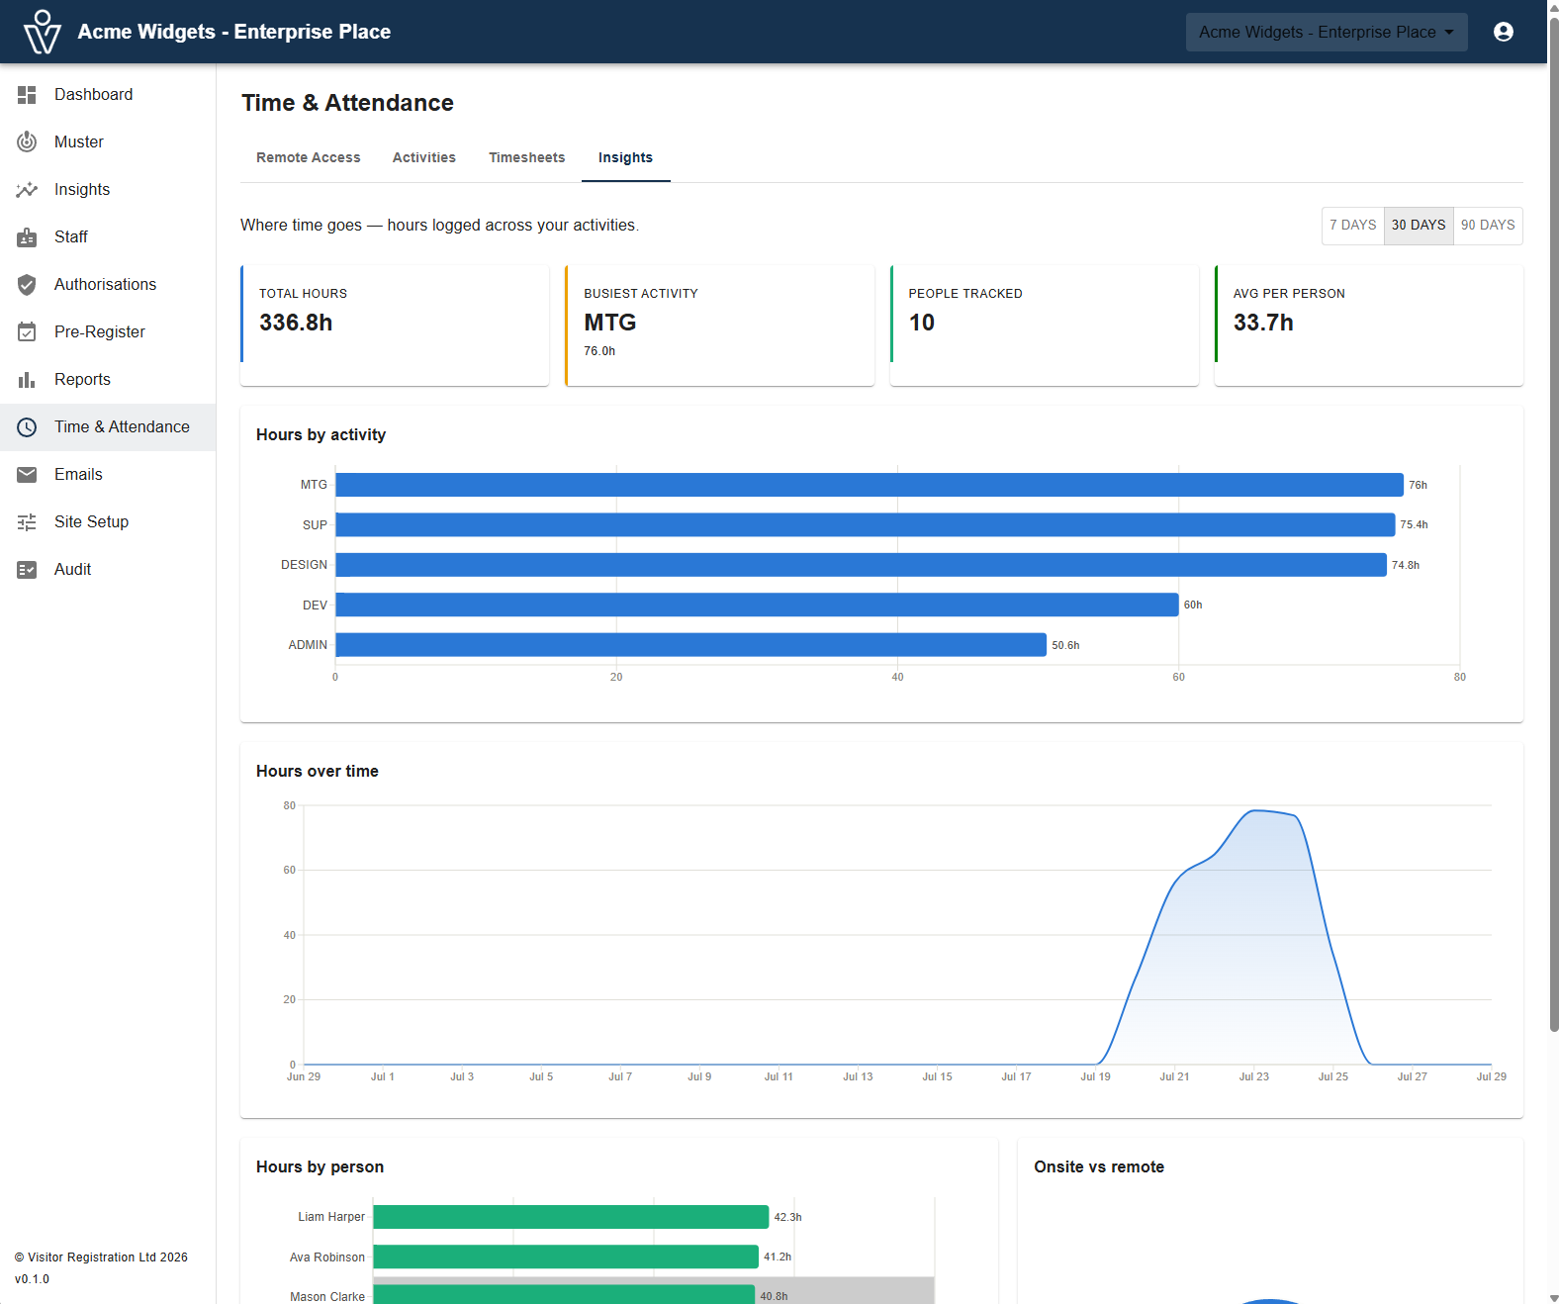Click the People Tracked value 10
Viewport: 1559px width, 1304px height.
922,323
